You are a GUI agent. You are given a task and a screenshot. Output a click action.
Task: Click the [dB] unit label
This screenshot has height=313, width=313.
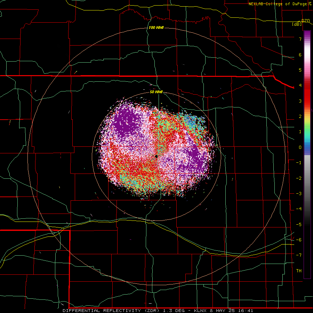297,24
